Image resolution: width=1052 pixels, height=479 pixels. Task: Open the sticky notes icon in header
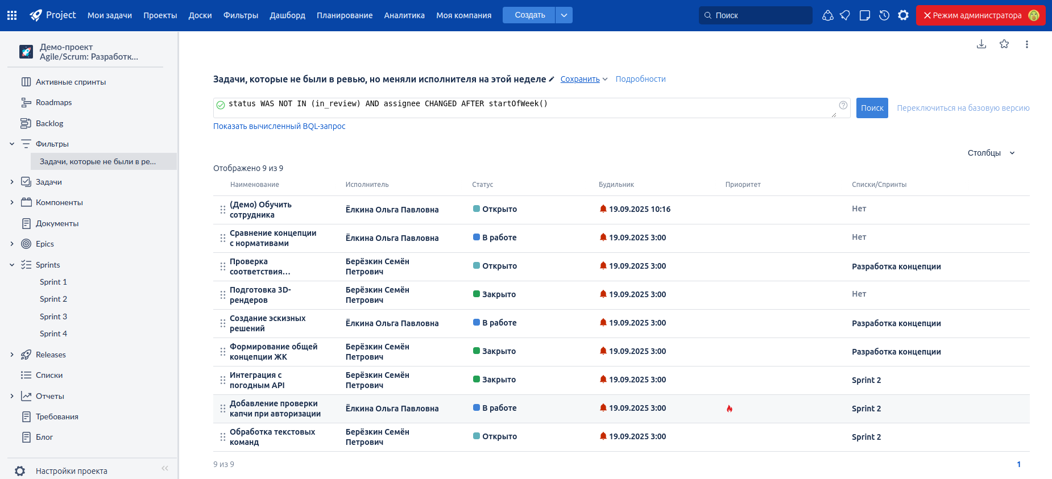point(865,15)
